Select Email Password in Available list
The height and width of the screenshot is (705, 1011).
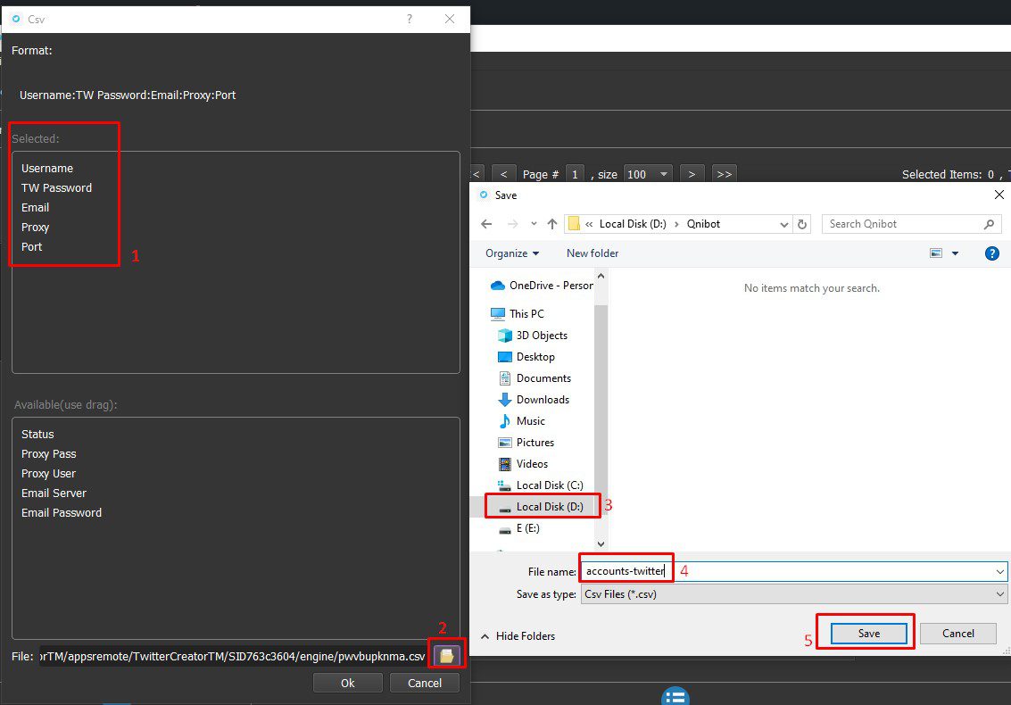coord(62,513)
